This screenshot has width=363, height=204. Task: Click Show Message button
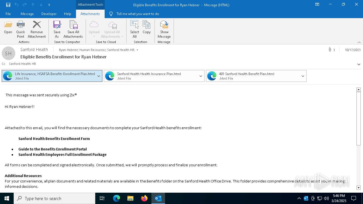[164, 29]
